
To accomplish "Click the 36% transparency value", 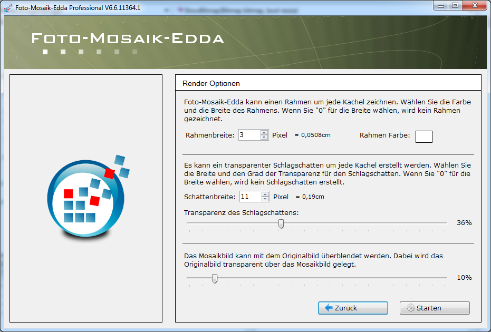I will click(x=464, y=223).
